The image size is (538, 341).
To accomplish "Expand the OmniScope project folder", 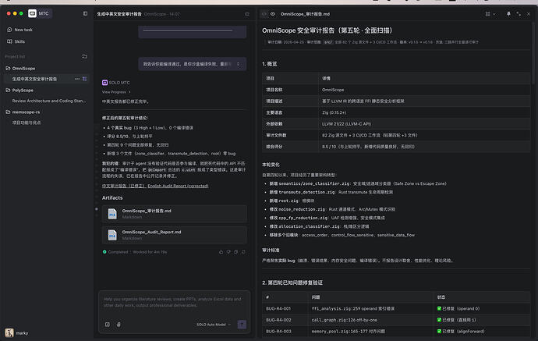I will pos(20,69).
